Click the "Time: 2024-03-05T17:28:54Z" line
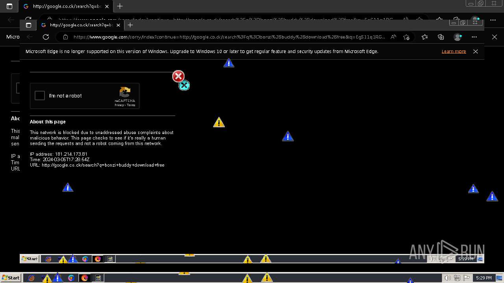Viewport: 504px width, 283px height. (60, 160)
